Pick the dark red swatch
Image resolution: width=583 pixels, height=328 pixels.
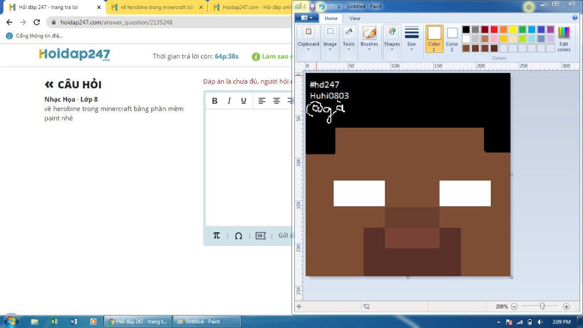tap(485, 30)
